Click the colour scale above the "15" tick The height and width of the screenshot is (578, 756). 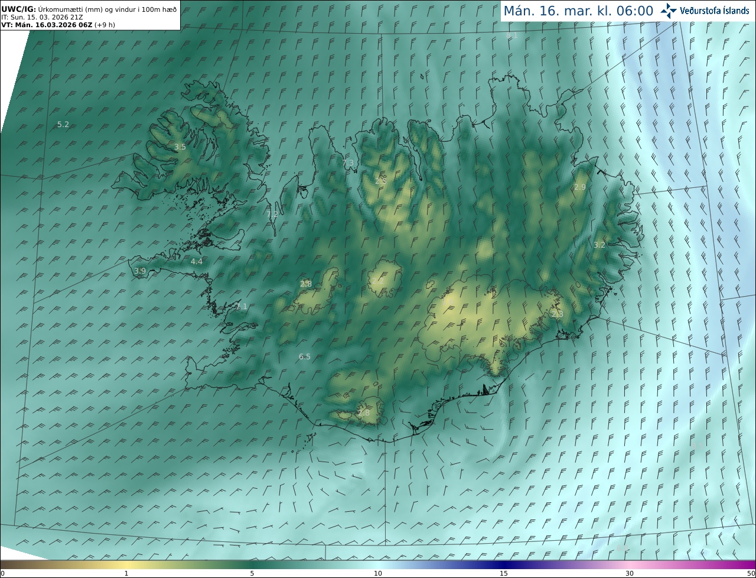tap(504, 564)
